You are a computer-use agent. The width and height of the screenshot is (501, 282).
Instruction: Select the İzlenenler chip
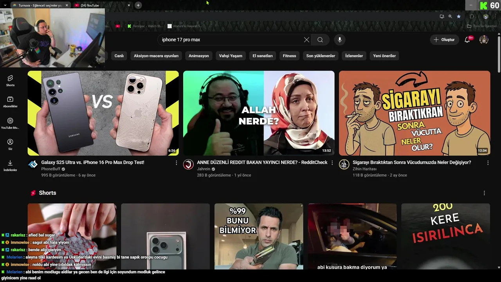[x=354, y=56]
